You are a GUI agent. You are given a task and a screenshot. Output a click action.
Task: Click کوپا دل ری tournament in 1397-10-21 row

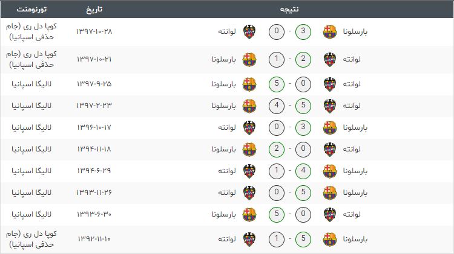pyautogui.click(x=31, y=59)
